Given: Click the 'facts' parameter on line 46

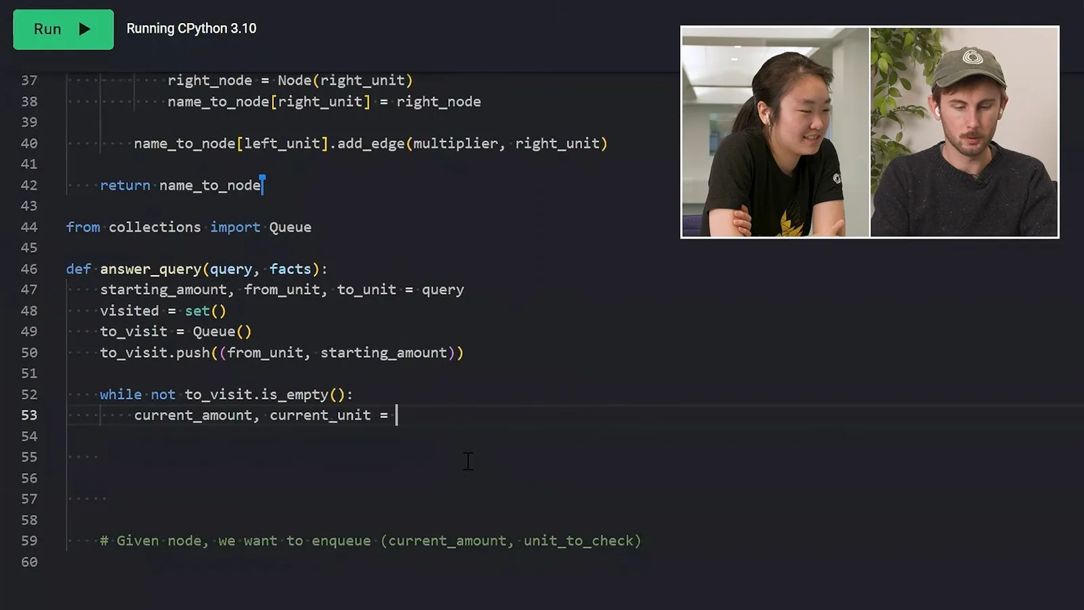Looking at the screenshot, I should click(290, 269).
